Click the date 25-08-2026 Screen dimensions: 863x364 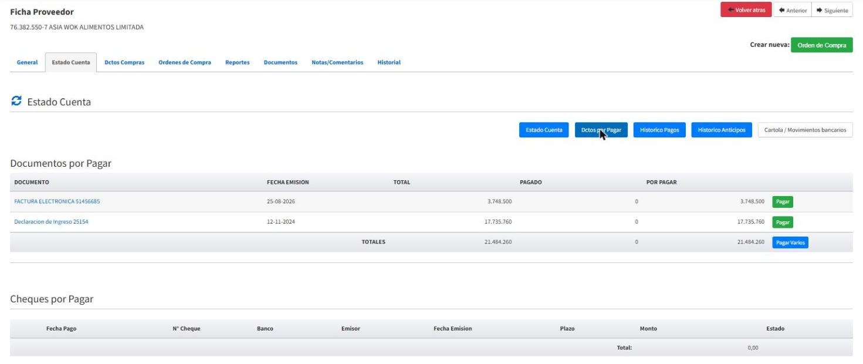pos(280,201)
